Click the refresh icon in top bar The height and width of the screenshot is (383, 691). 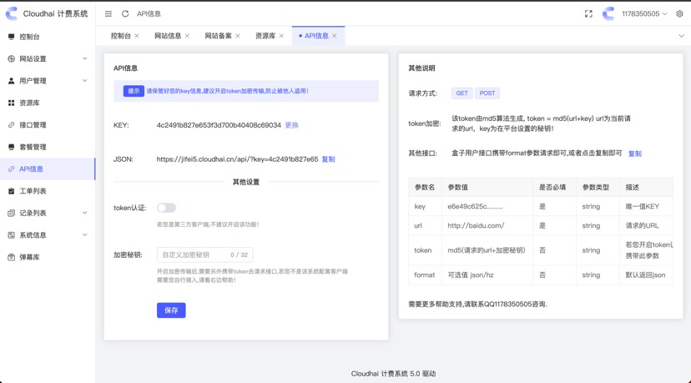tap(125, 14)
